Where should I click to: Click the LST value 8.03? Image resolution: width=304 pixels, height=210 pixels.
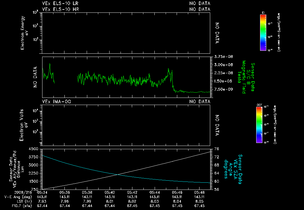tap(154, 201)
